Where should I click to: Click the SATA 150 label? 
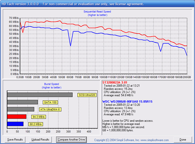pyautogui.click(x=50, y=102)
